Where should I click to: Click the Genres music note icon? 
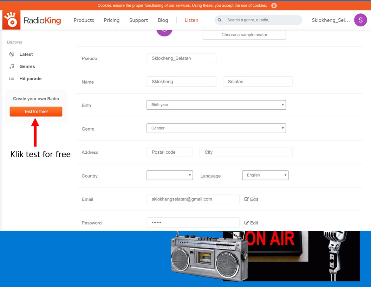pyautogui.click(x=12, y=66)
